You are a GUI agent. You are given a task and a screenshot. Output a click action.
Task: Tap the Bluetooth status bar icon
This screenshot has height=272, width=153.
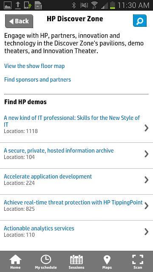(x=74, y=5)
